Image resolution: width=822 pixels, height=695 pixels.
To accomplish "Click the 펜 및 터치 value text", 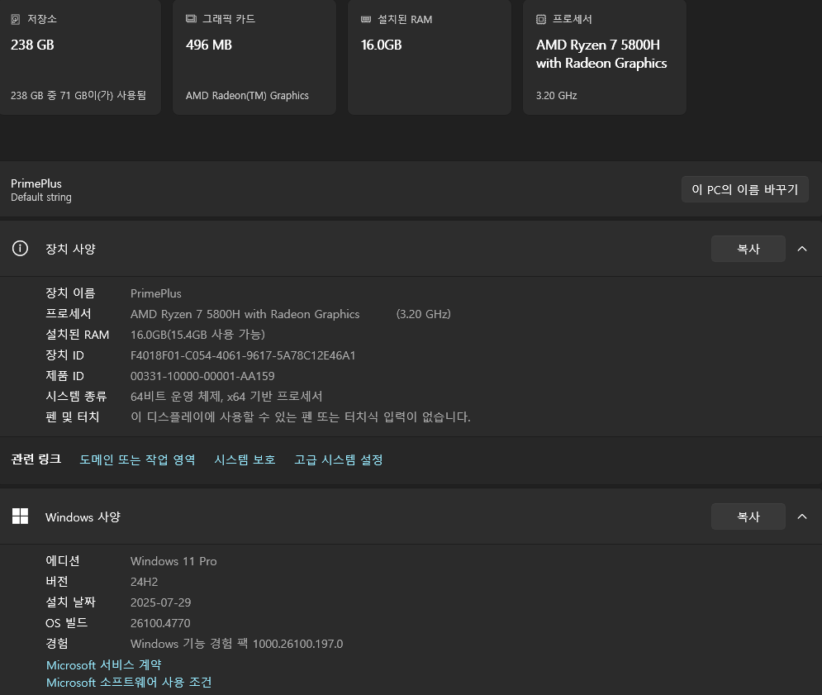I will pos(301,417).
